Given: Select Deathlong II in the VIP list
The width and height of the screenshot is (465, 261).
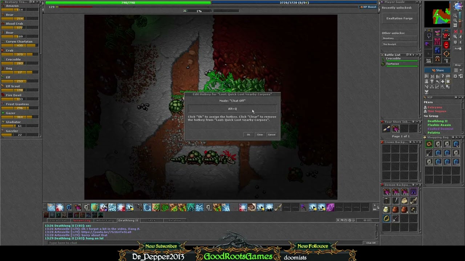Looking at the screenshot, I should coord(437,121).
